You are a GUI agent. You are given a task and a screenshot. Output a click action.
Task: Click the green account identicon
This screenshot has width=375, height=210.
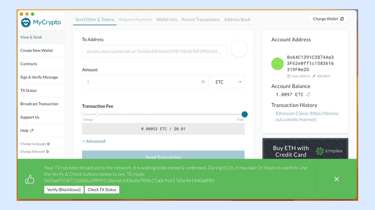click(x=277, y=63)
